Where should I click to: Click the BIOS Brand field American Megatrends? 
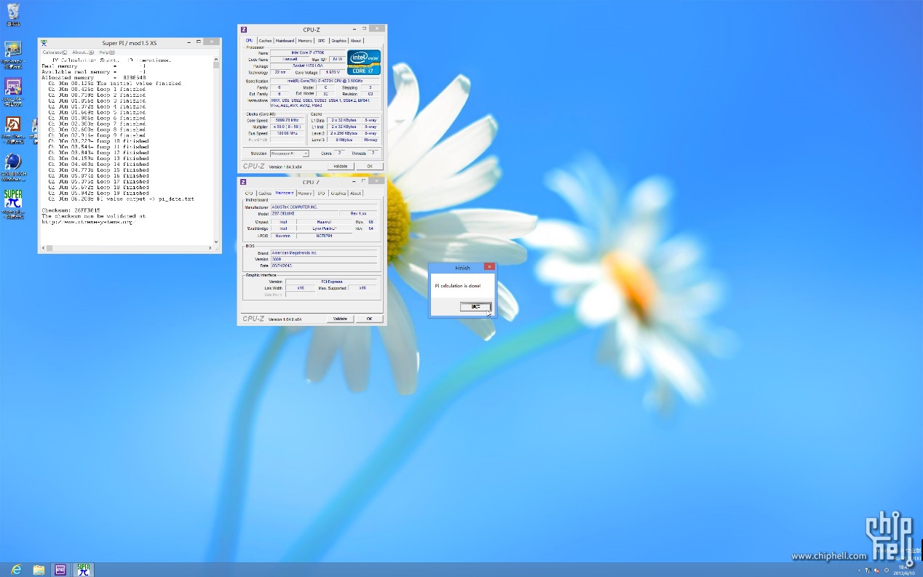pyautogui.click(x=324, y=252)
